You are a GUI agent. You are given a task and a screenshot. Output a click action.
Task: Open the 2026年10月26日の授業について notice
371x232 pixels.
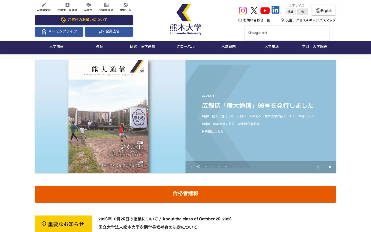165,219
